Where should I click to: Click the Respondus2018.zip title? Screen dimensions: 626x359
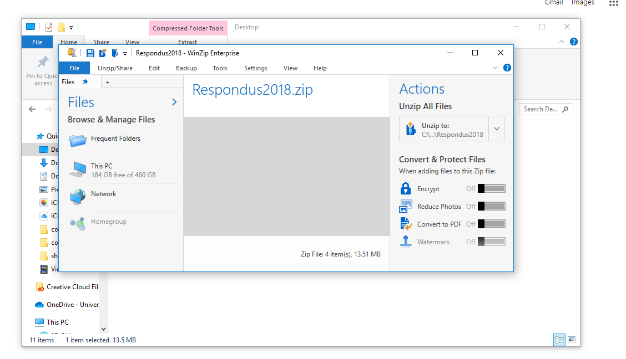[253, 90]
